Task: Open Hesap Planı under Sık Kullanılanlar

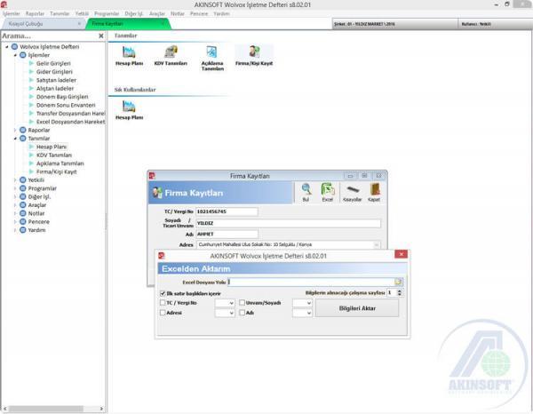Action: coord(129,109)
